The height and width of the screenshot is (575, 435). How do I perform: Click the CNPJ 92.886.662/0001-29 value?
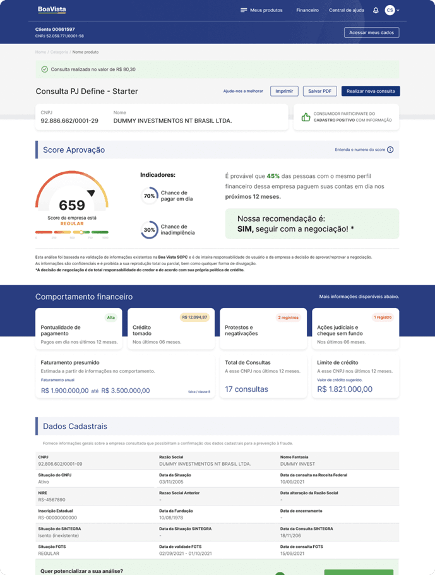click(x=69, y=121)
